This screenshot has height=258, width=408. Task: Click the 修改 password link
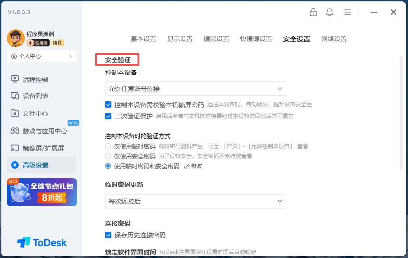(x=193, y=166)
